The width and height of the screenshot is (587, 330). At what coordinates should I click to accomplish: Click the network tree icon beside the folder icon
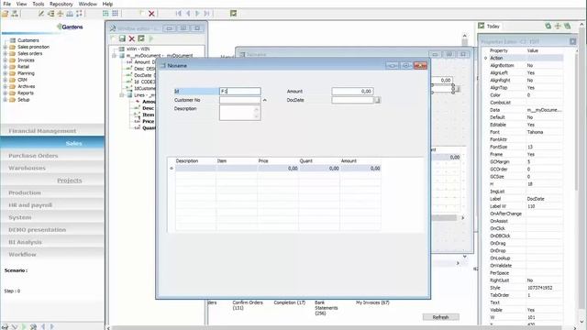coord(15,14)
